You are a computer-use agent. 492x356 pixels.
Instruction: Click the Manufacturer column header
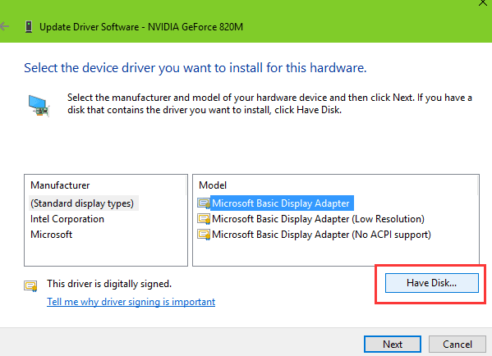60,185
